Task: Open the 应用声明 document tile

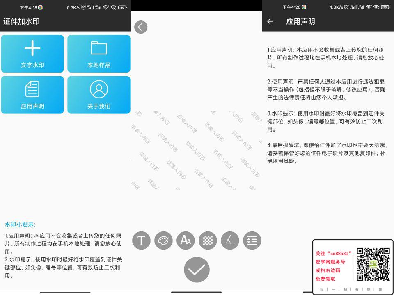Action: 32,95
